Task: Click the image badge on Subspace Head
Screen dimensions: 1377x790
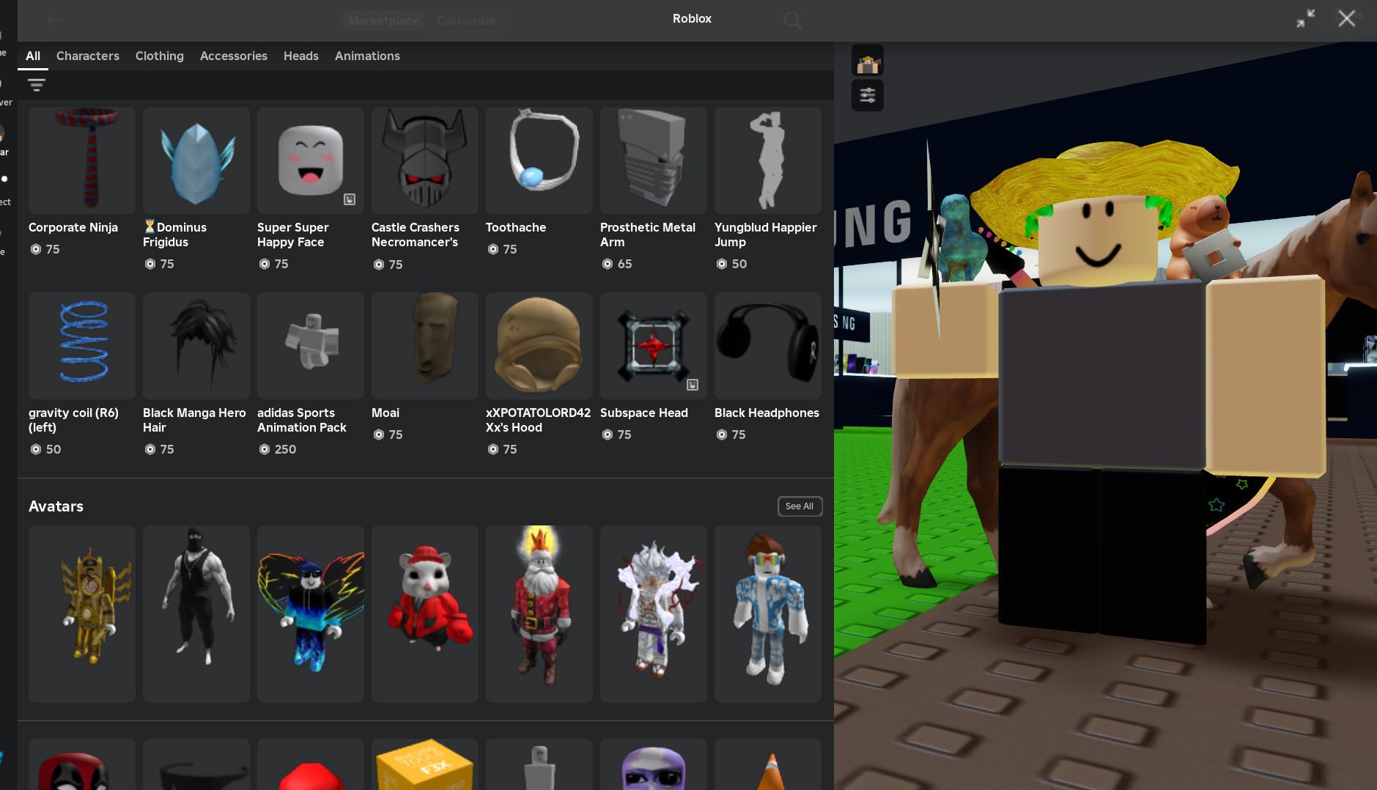Action: click(x=690, y=384)
